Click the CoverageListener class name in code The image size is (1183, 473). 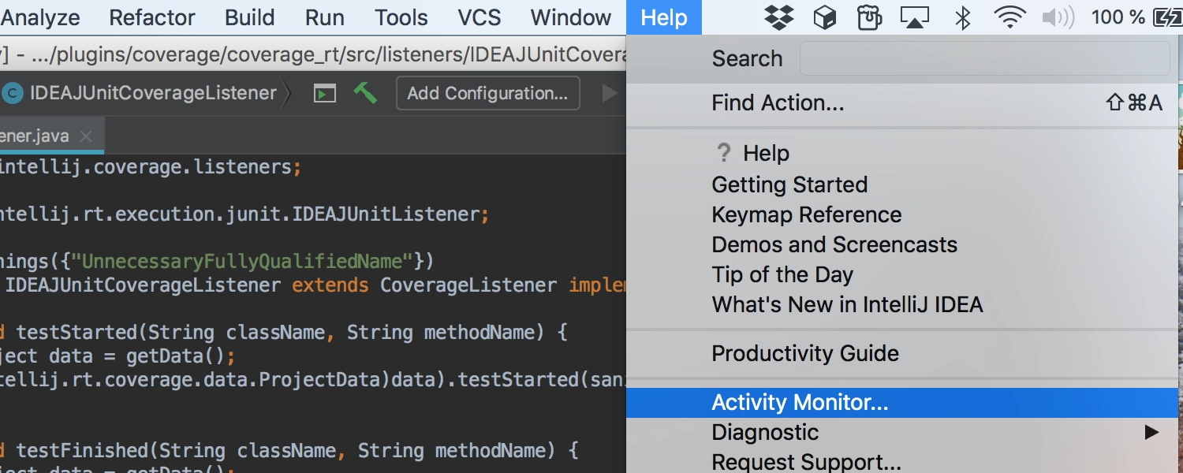point(468,285)
